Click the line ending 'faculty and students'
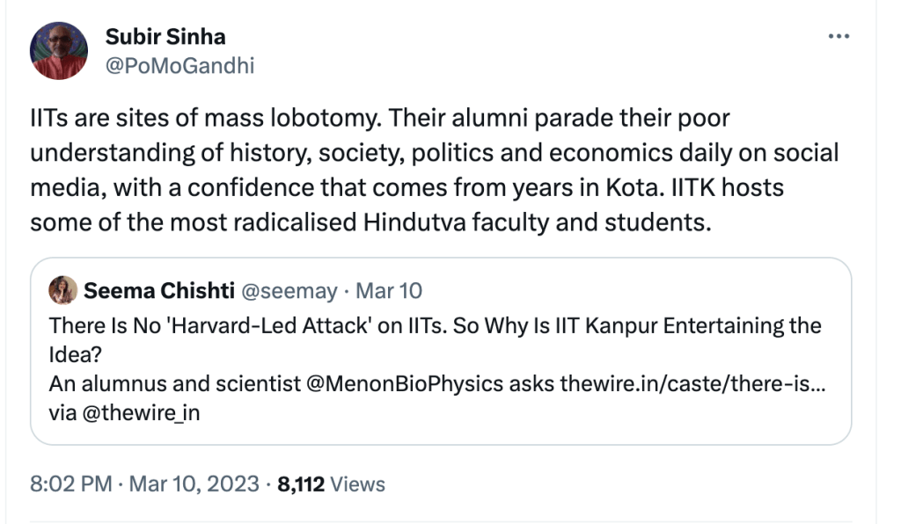This screenshot has width=901, height=524. tap(370, 222)
